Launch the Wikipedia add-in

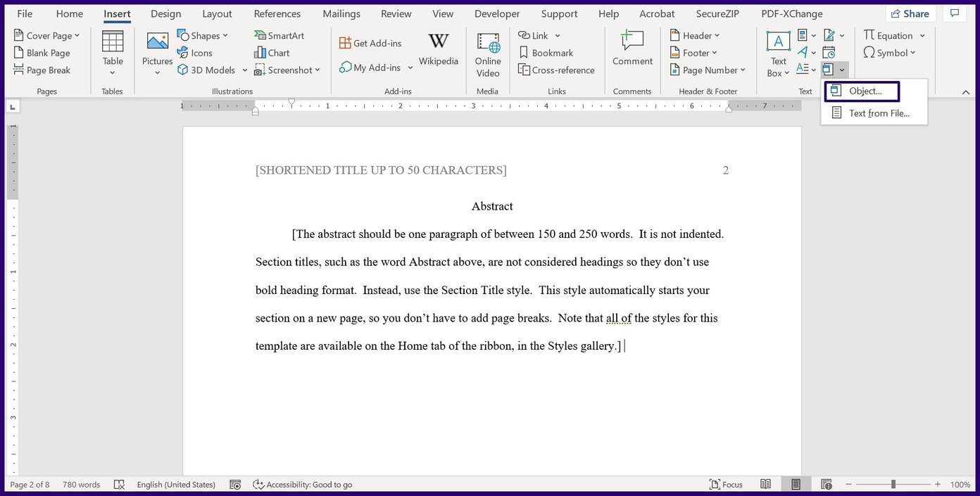coord(439,49)
